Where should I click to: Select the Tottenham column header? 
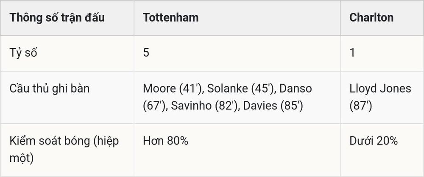(x=237, y=18)
